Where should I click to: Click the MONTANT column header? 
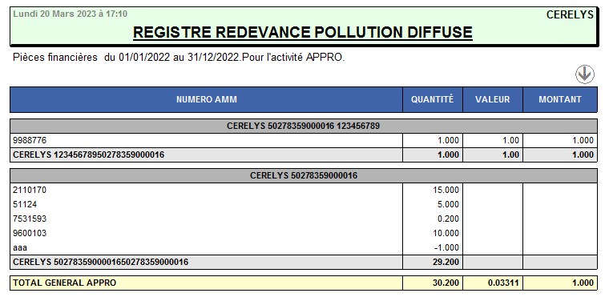[560, 99]
